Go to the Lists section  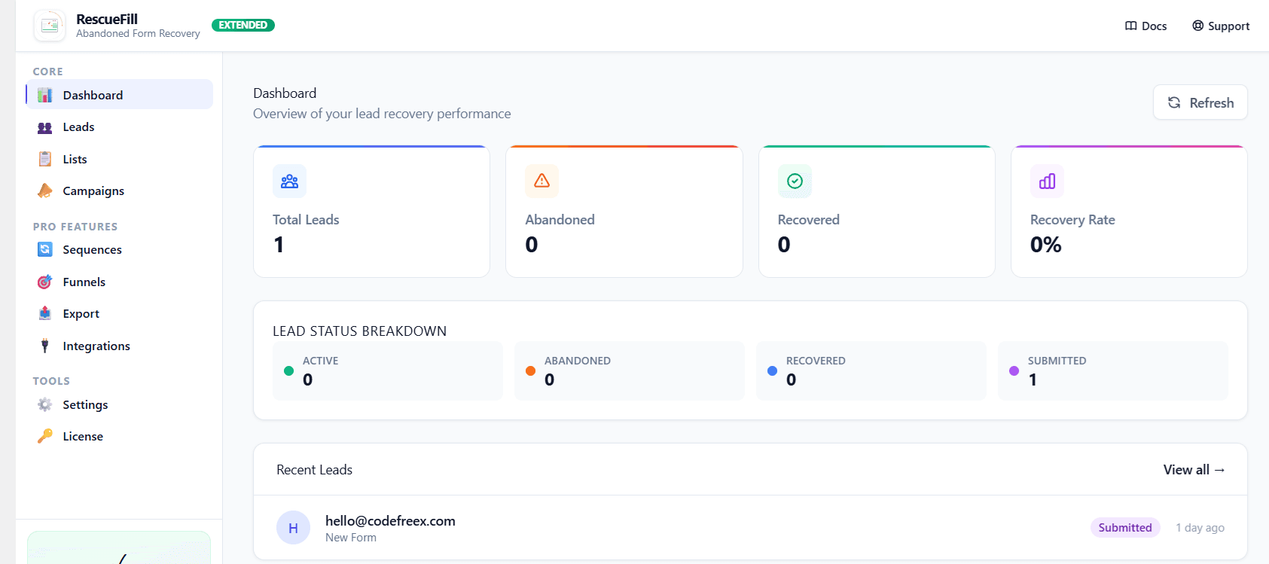(120, 159)
